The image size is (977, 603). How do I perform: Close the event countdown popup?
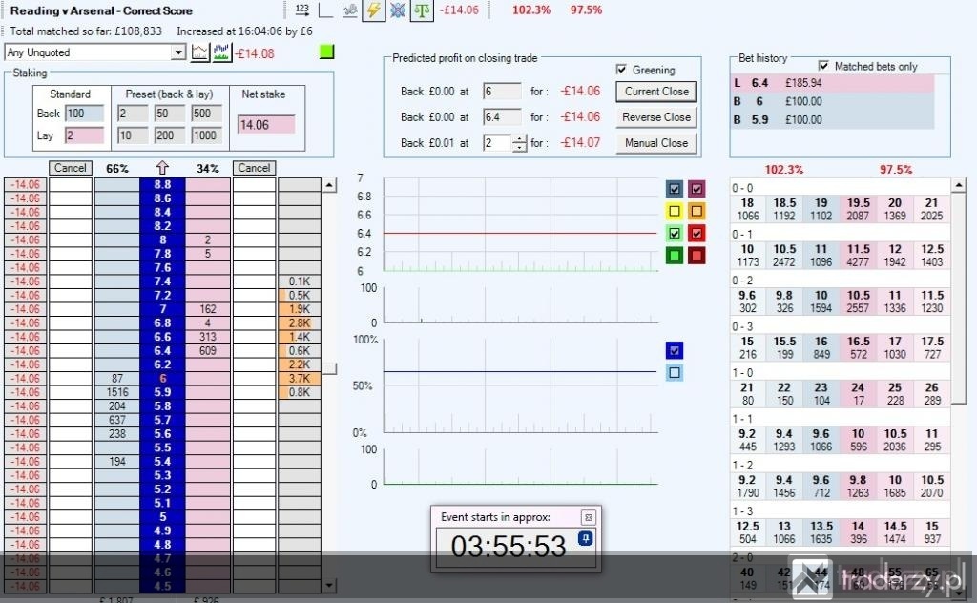click(x=588, y=517)
